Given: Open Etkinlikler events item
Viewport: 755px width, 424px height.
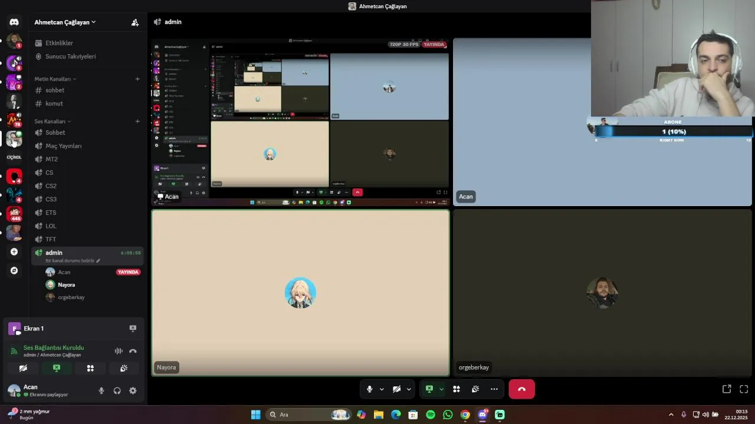Looking at the screenshot, I should click(87, 43).
